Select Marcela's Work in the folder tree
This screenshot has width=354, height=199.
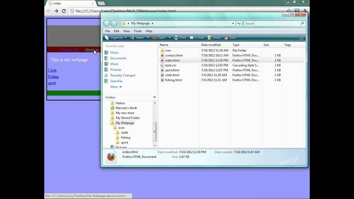click(x=126, y=108)
